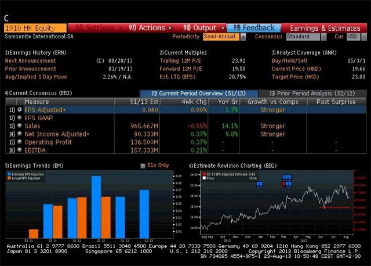Viewport: 371px width, 266px height.
Task: Click the Forward 12M P/E value 19.50
Action: coord(238,69)
